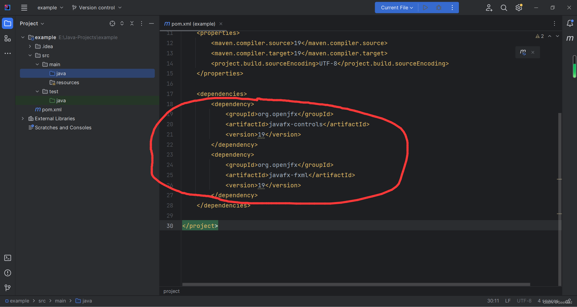Screen dimensions: 577x307
Task: Open the Project view selector dropdown
Action: click(x=32, y=23)
